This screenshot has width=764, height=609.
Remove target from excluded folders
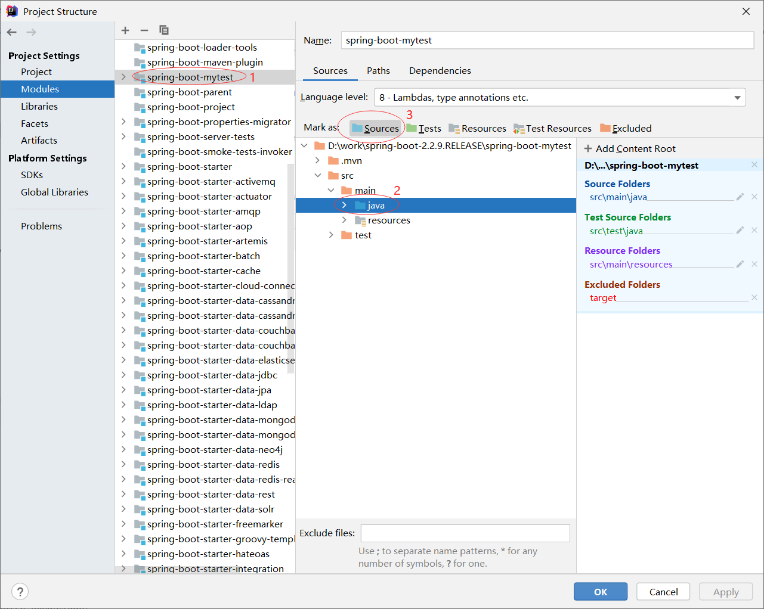click(x=754, y=297)
